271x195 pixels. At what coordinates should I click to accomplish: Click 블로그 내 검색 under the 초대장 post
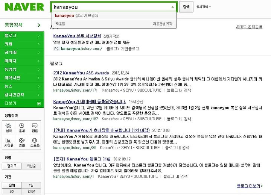tap(177, 148)
